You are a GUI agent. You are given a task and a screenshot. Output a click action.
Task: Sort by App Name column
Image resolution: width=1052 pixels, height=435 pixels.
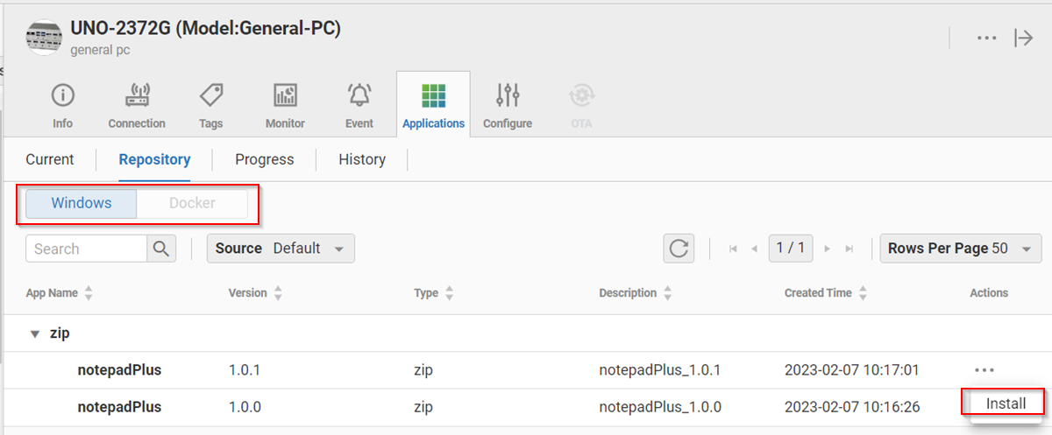[88, 293]
